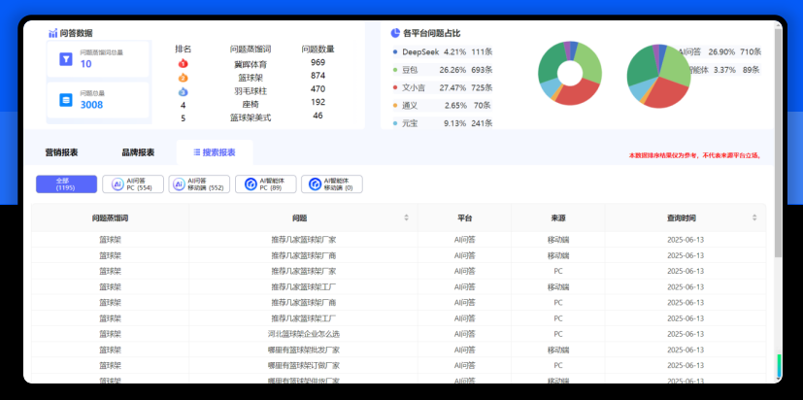Switch to the 营销报表 tab
803x400 pixels.
pyautogui.click(x=62, y=152)
